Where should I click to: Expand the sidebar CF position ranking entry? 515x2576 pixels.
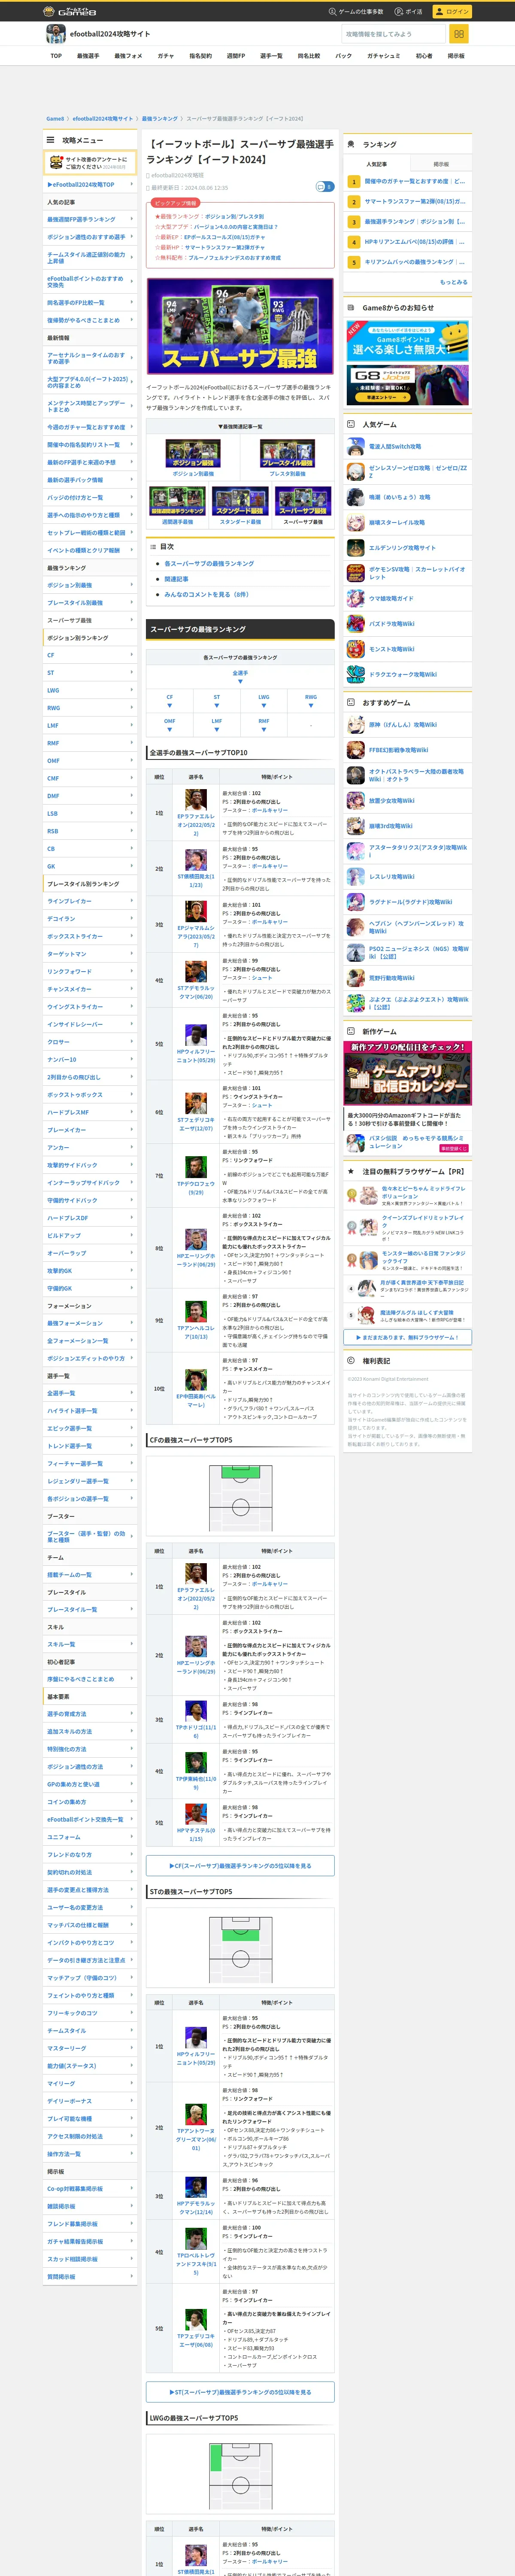click(90, 655)
